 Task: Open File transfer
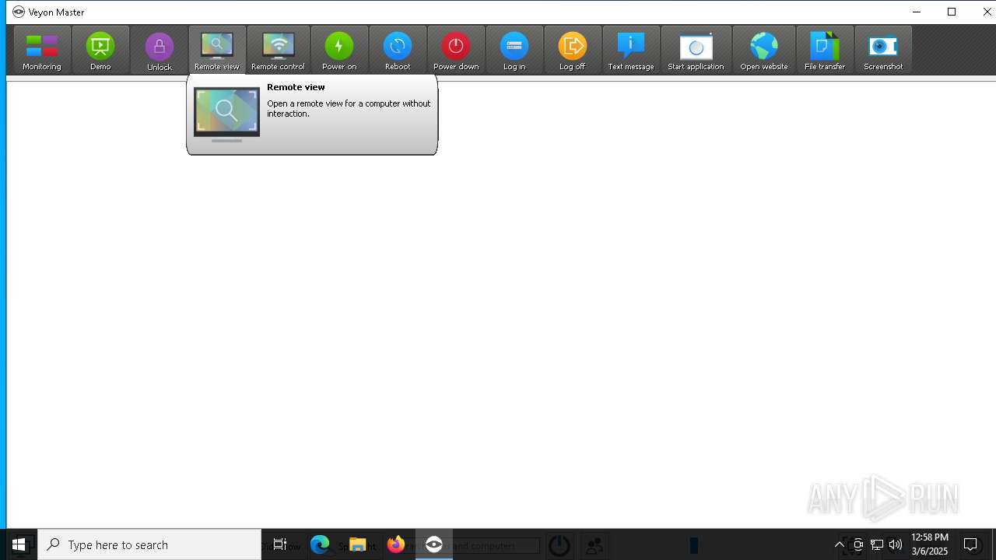pos(825,51)
